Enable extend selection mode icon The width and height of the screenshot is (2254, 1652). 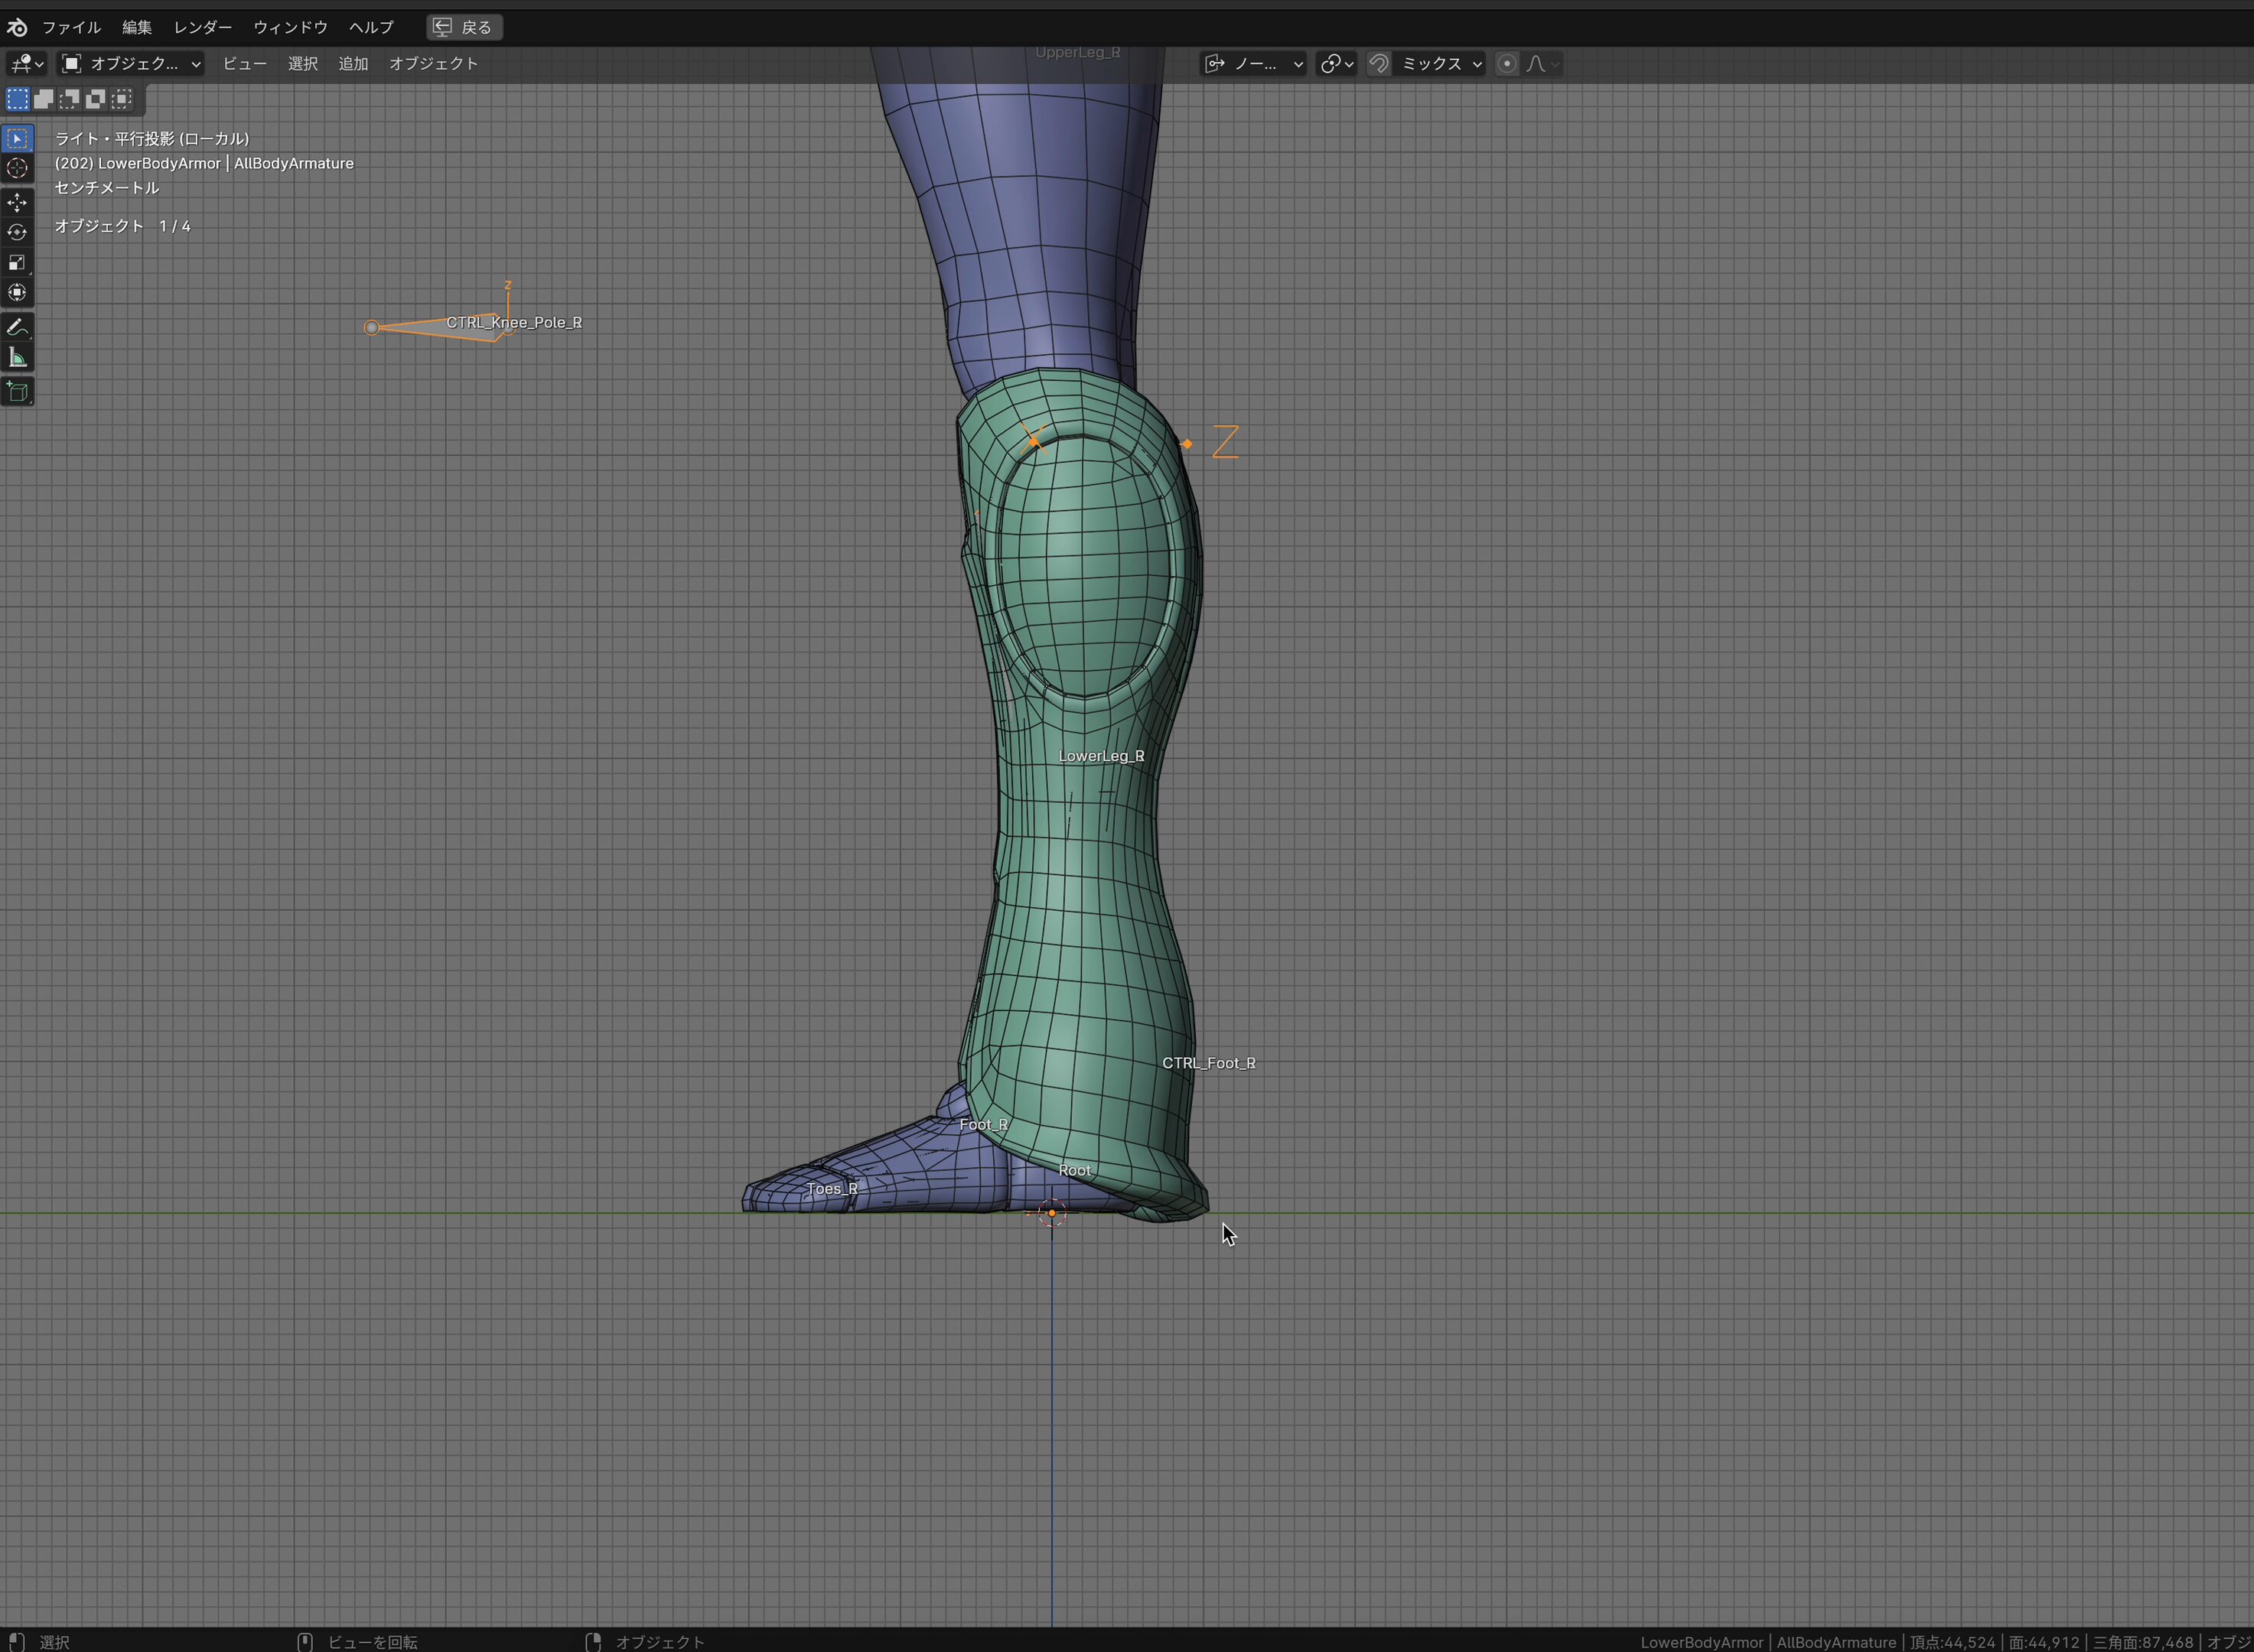click(44, 99)
